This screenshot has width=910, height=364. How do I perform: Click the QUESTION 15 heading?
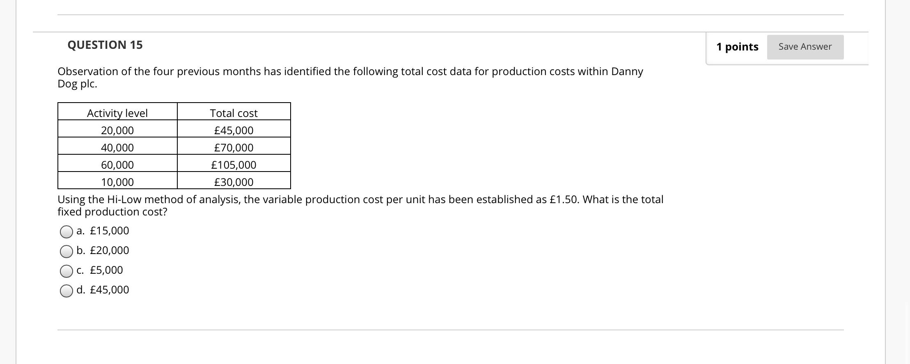[105, 45]
